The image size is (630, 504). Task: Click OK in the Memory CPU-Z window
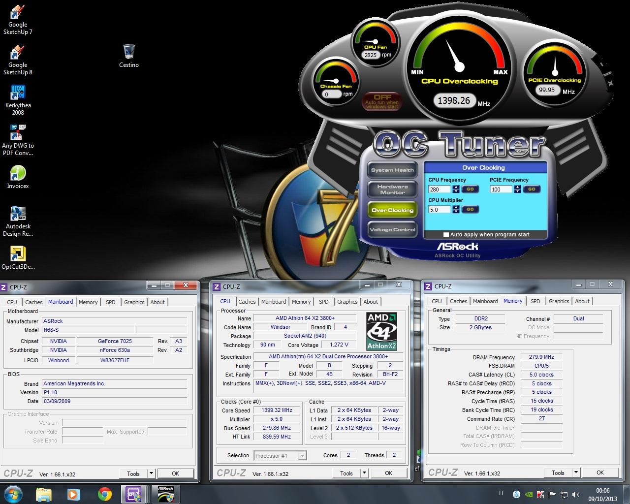[x=600, y=472]
